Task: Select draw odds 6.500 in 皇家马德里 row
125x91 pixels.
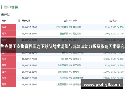Action: (113, 72)
